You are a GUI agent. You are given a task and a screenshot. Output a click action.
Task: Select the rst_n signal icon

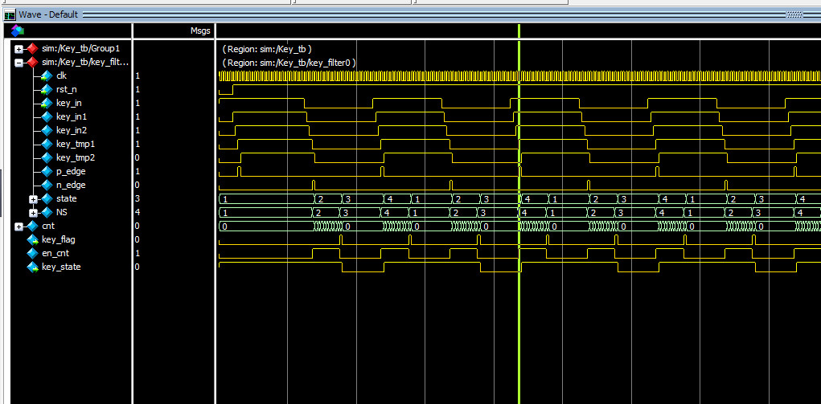pyautogui.click(x=46, y=89)
